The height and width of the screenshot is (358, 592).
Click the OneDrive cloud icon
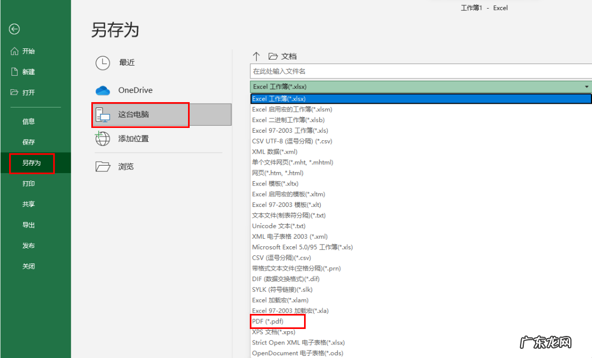[x=103, y=90]
